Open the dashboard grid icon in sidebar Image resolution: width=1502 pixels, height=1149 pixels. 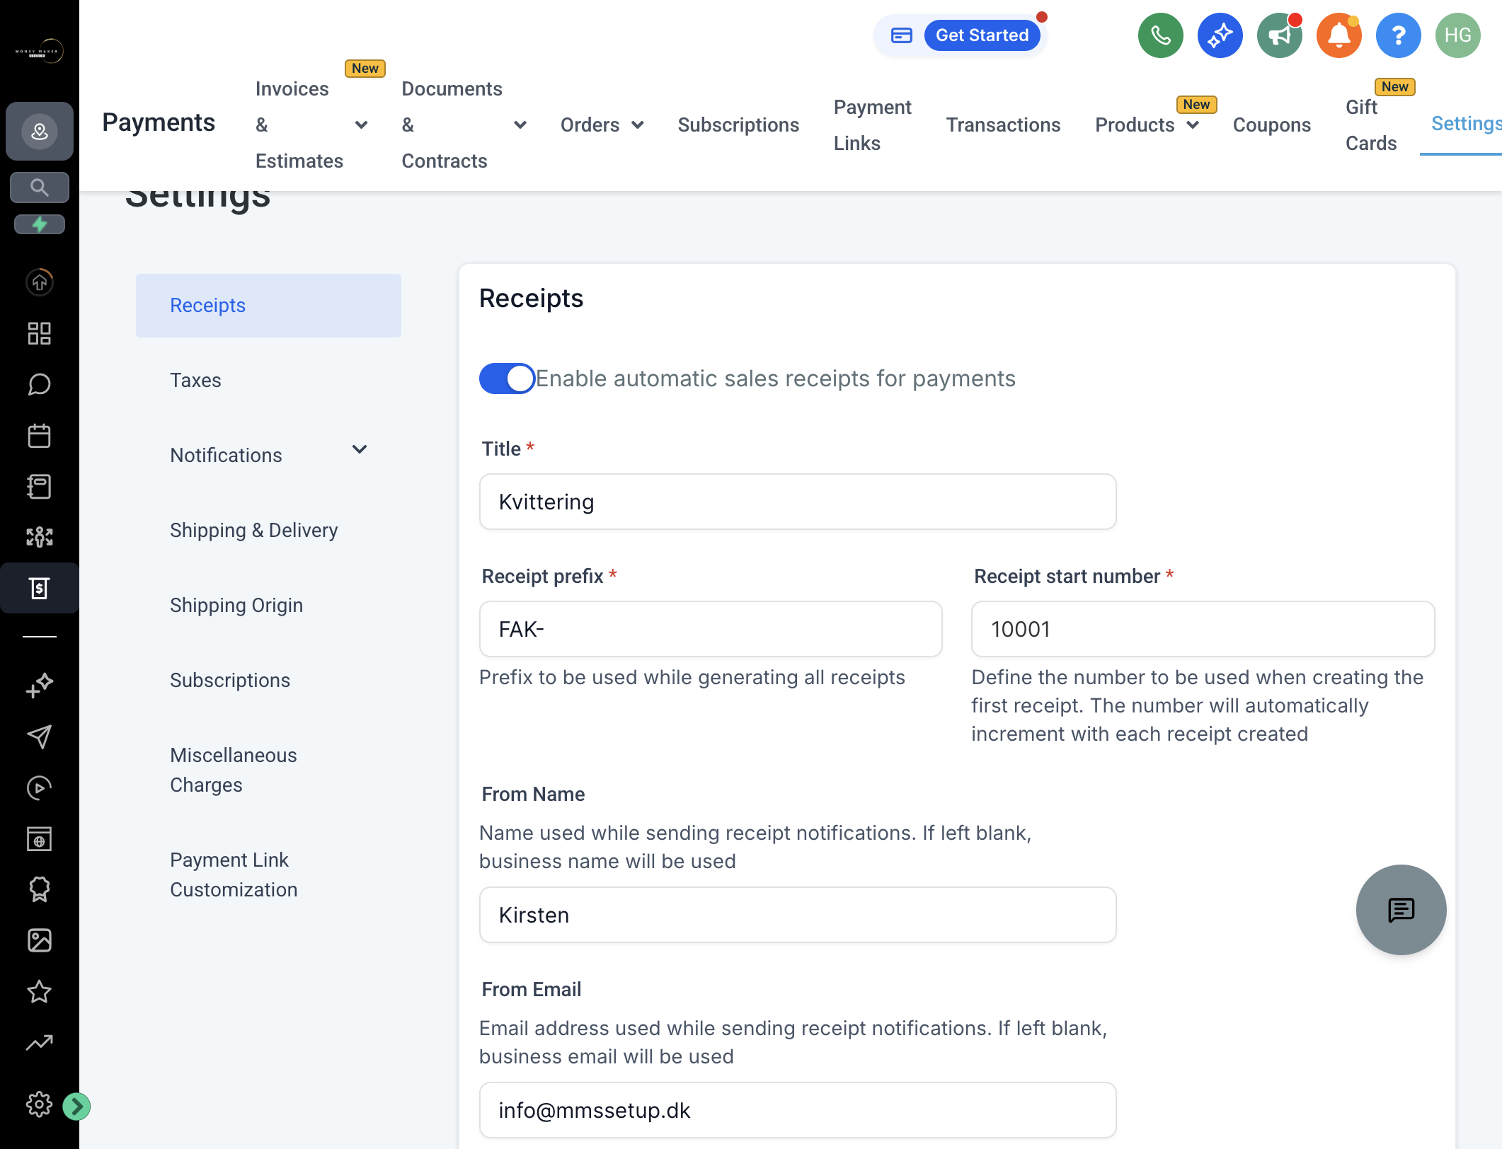point(40,333)
